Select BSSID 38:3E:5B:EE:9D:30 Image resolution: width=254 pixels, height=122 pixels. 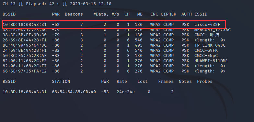point(25,35)
